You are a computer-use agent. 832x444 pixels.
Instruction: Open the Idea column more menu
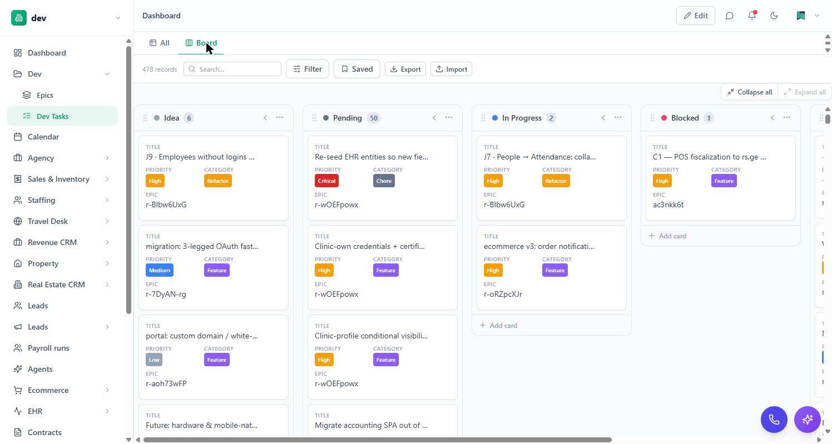pyautogui.click(x=280, y=118)
